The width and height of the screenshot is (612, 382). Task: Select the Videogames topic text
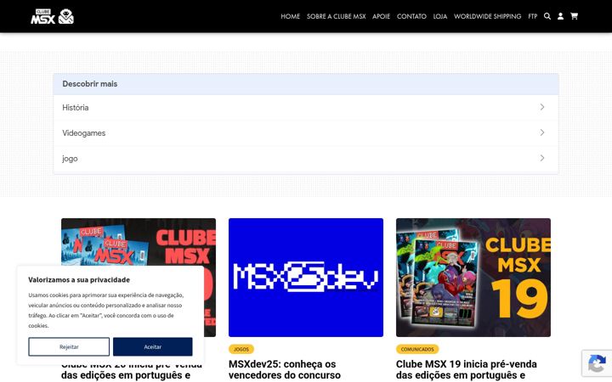click(84, 133)
